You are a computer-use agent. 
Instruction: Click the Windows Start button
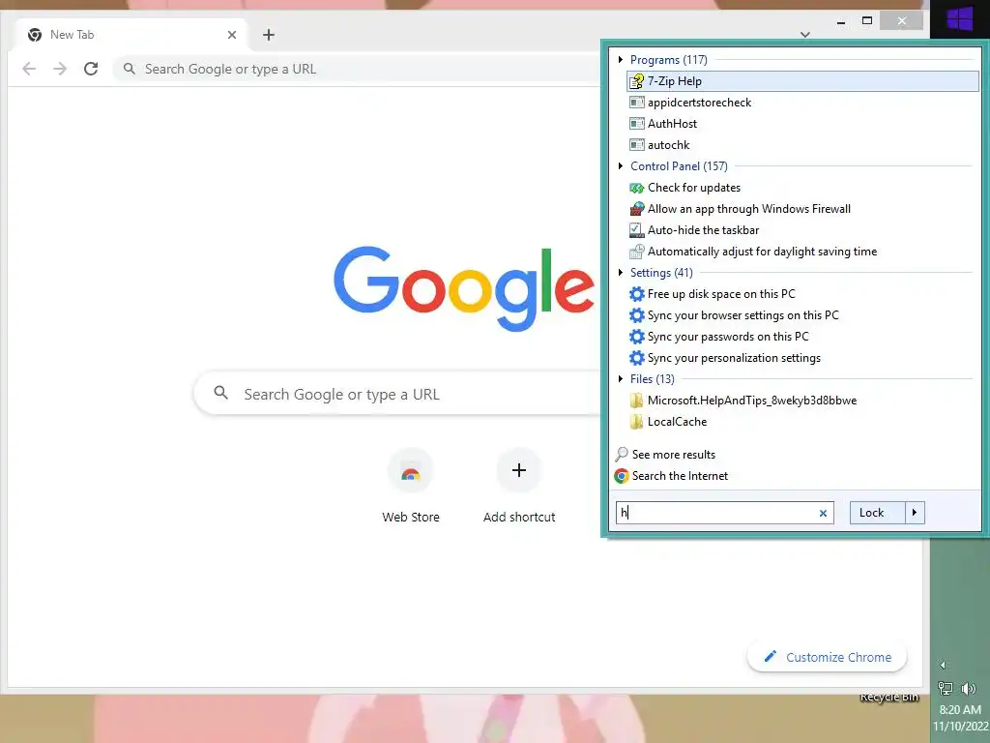[960, 19]
